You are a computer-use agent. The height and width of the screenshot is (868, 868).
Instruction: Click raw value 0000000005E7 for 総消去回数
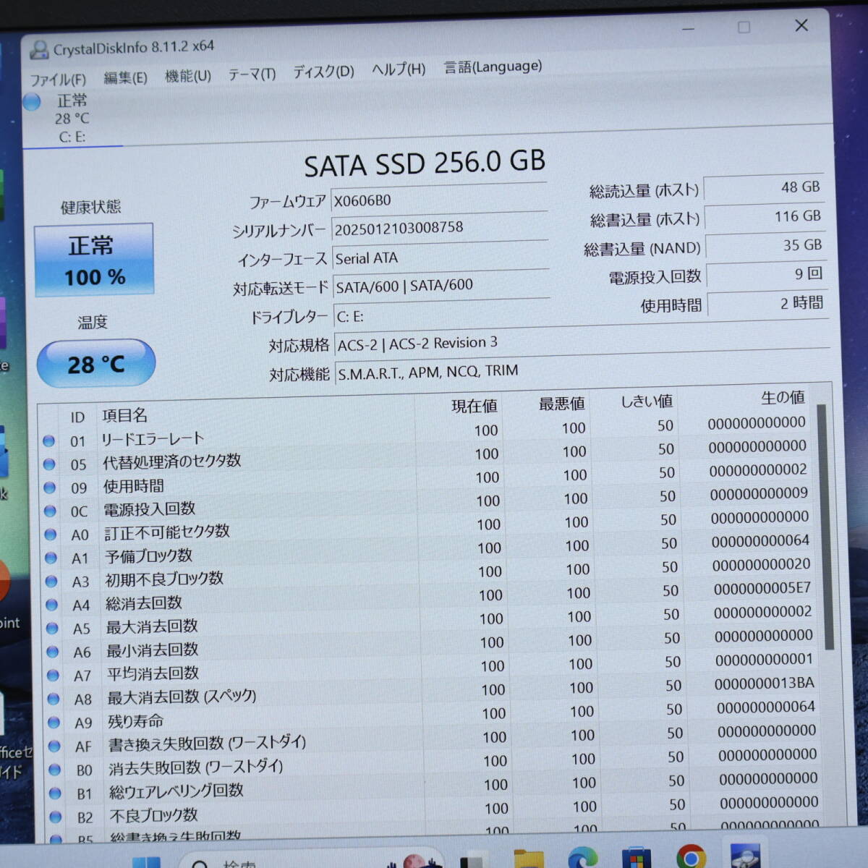(762, 589)
